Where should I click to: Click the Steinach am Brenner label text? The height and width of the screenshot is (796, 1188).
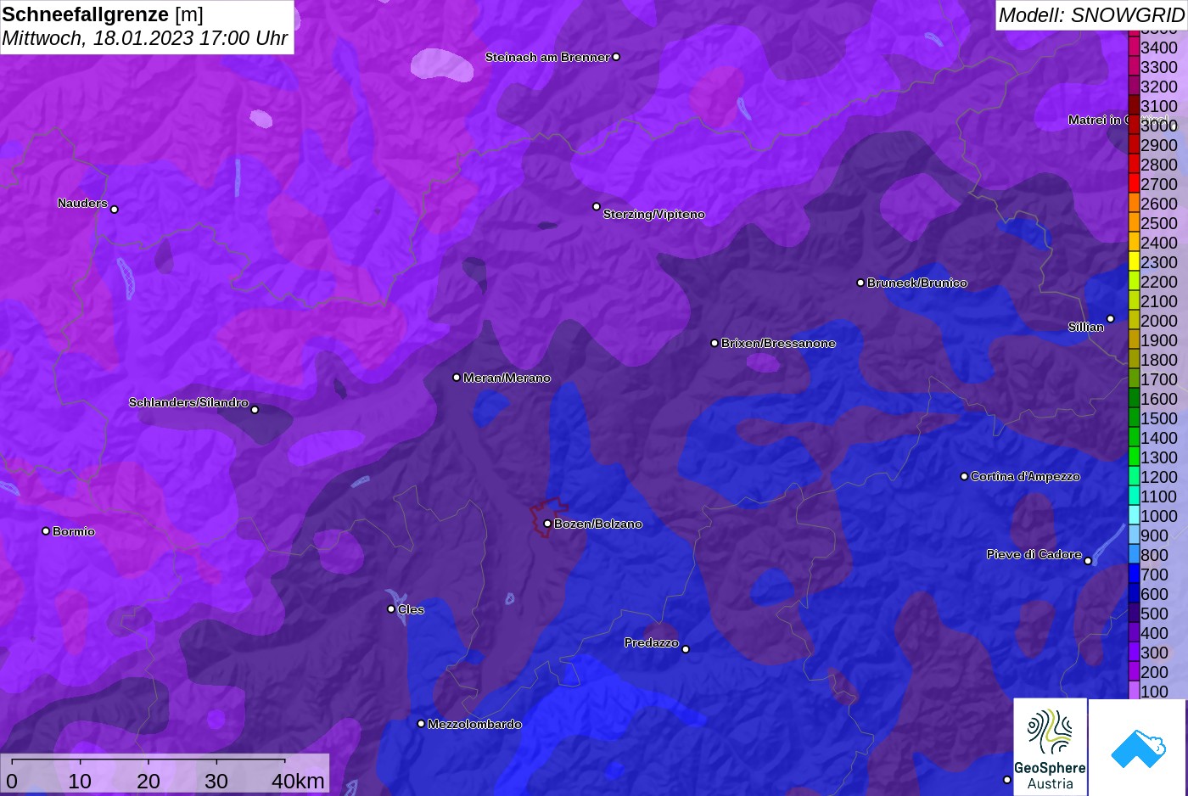[547, 57]
